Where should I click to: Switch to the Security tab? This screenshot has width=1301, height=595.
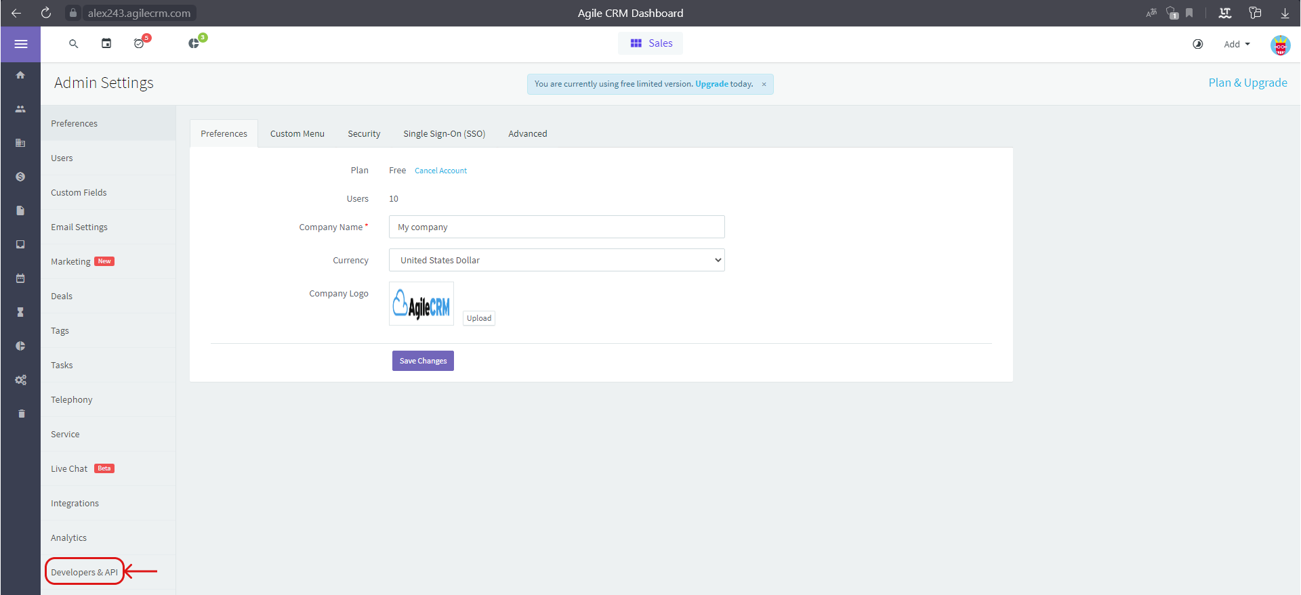[x=364, y=133]
